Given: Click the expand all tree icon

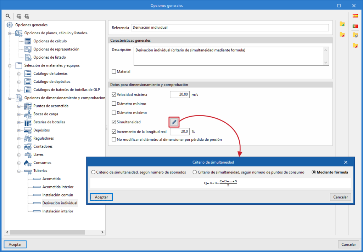Looking at the screenshot, I should tap(19, 16).
